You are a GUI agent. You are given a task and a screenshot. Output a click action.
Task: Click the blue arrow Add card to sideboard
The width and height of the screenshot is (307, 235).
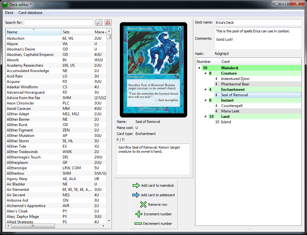click(x=136, y=195)
